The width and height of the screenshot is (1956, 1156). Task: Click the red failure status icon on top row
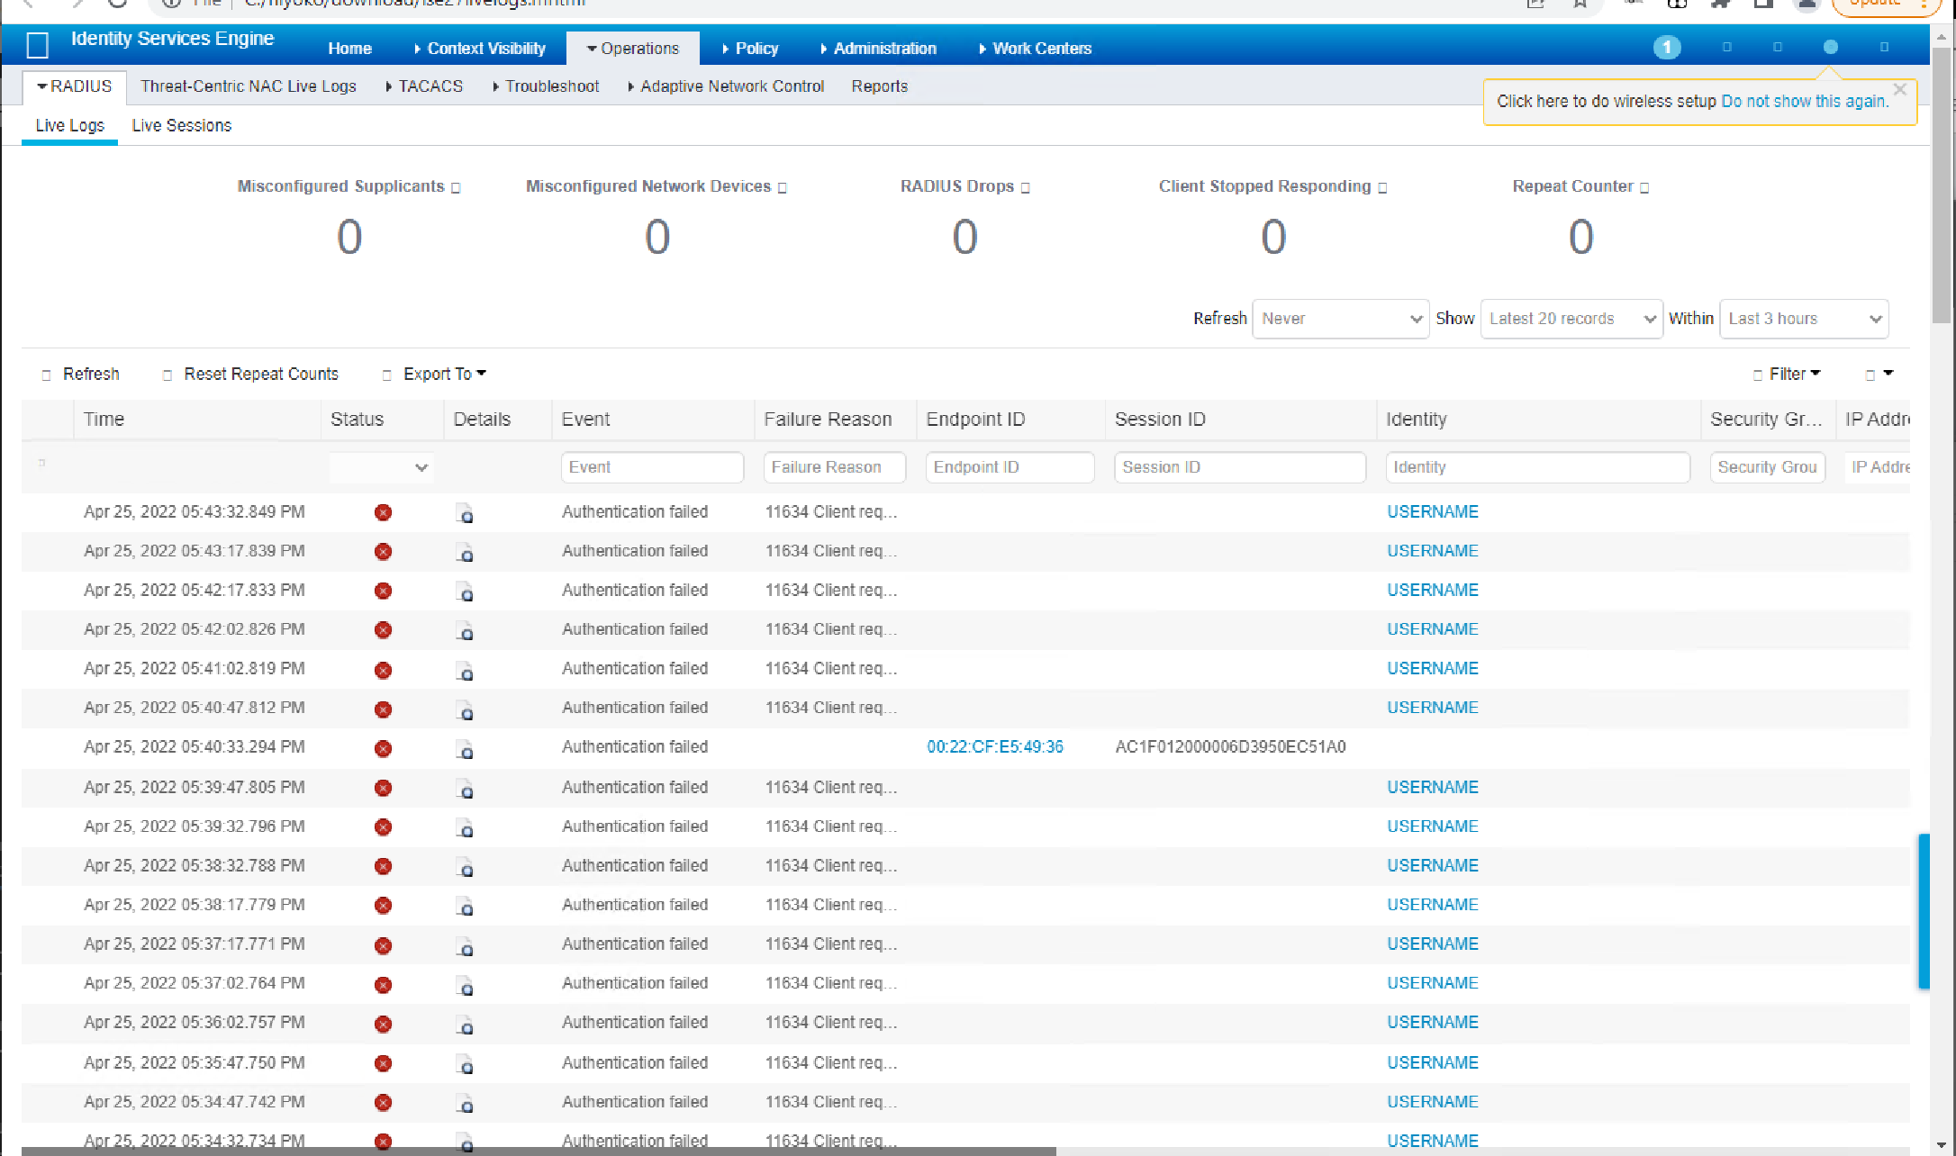(383, 511)
